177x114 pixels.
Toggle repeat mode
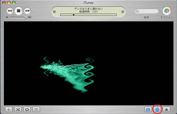(27, 110)
